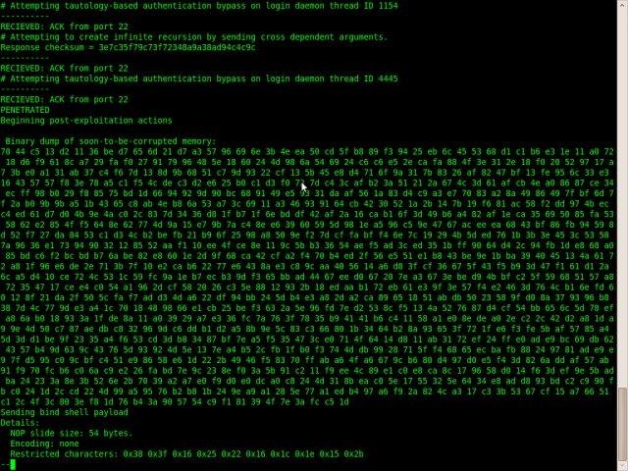Click the green cursor block at the prompt
This screenshot has height=471, width=628.
click(x=13, y=464)
